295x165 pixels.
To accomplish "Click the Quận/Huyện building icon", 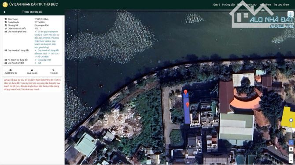I will [6, 22].
